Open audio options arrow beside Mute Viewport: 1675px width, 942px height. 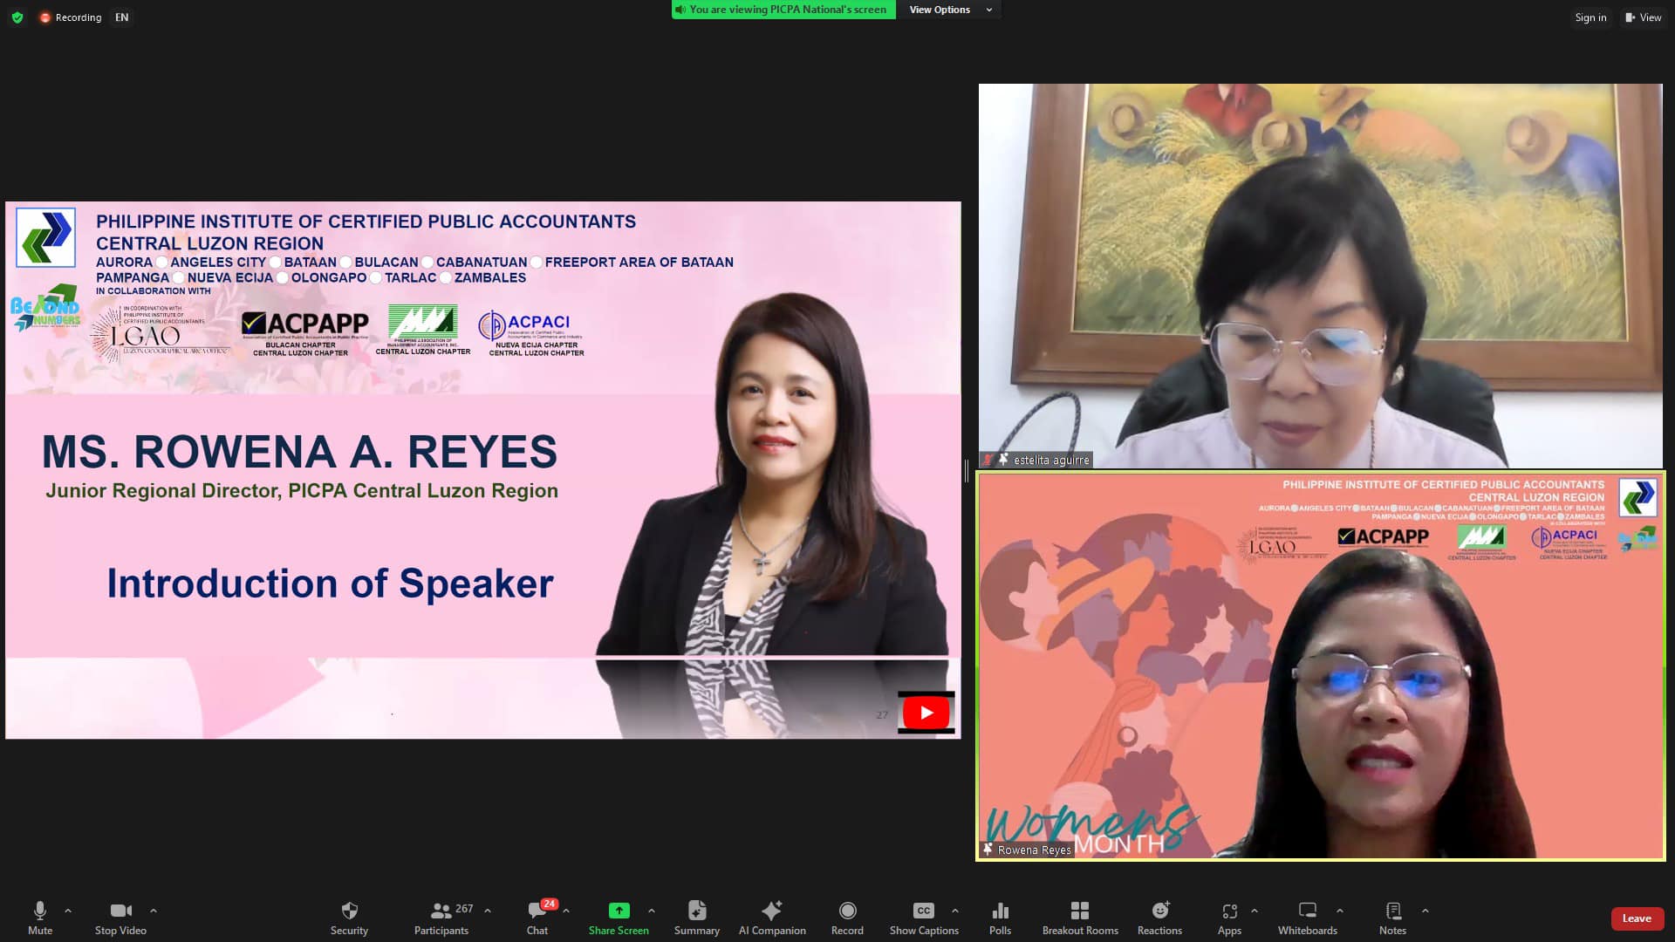[x=68, y=911]
